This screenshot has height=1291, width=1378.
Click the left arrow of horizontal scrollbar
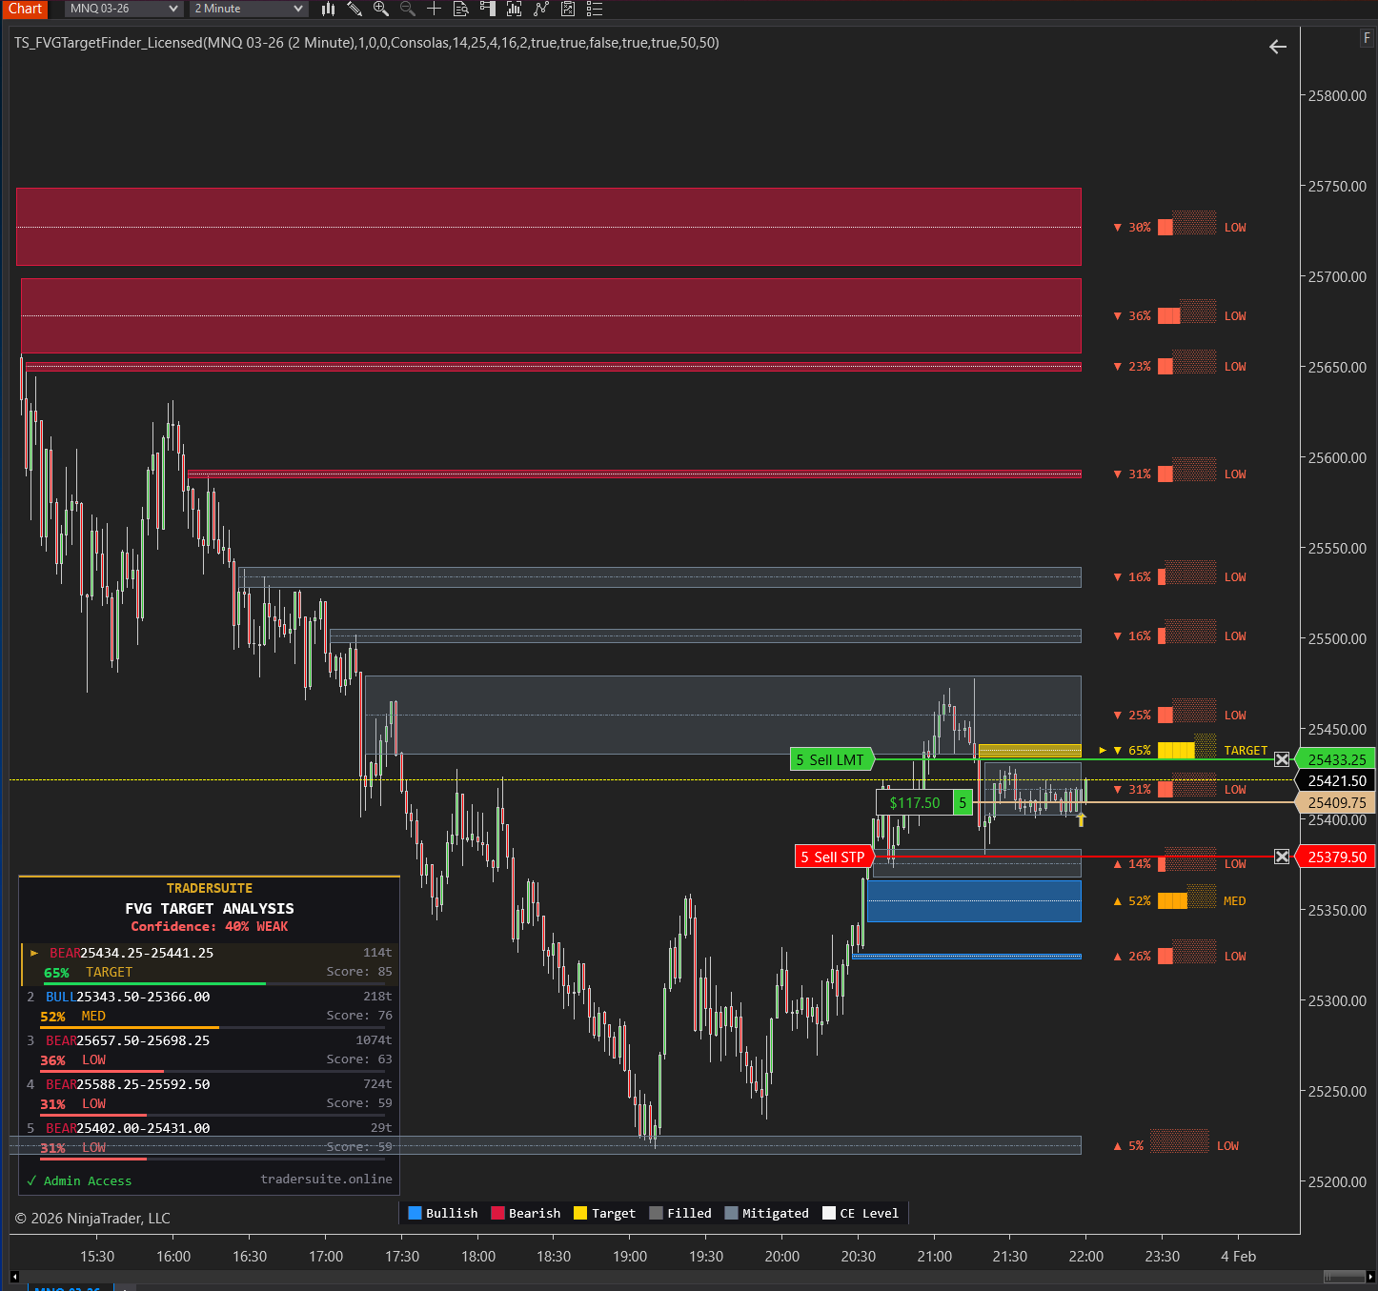click(14, 1277)
